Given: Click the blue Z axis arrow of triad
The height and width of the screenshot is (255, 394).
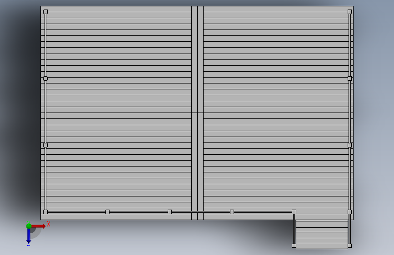Looking at the screenshot, I should pos(29,236).
